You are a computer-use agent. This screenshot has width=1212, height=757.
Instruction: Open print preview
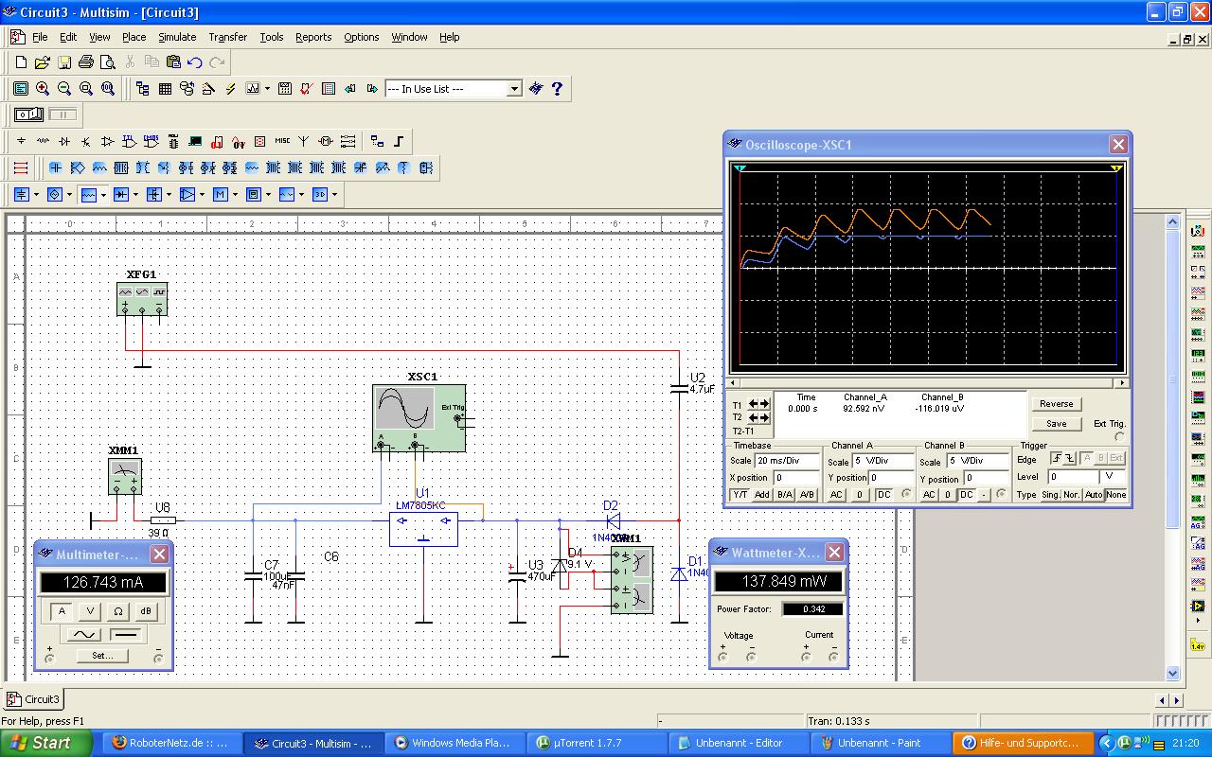(108, 62)
